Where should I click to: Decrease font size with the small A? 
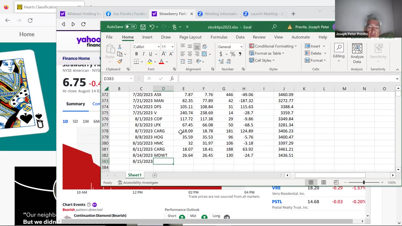point(171,54)
